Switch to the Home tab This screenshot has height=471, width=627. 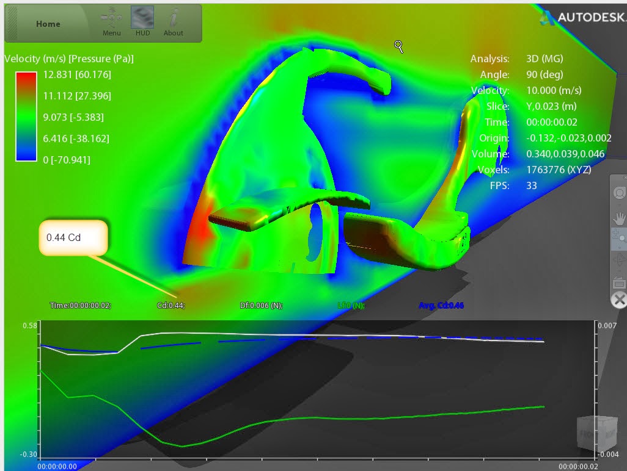click(48, 24)
